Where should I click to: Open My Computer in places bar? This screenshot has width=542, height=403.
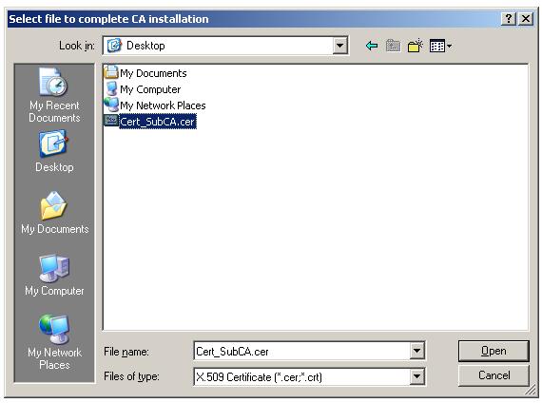point(54,275)
